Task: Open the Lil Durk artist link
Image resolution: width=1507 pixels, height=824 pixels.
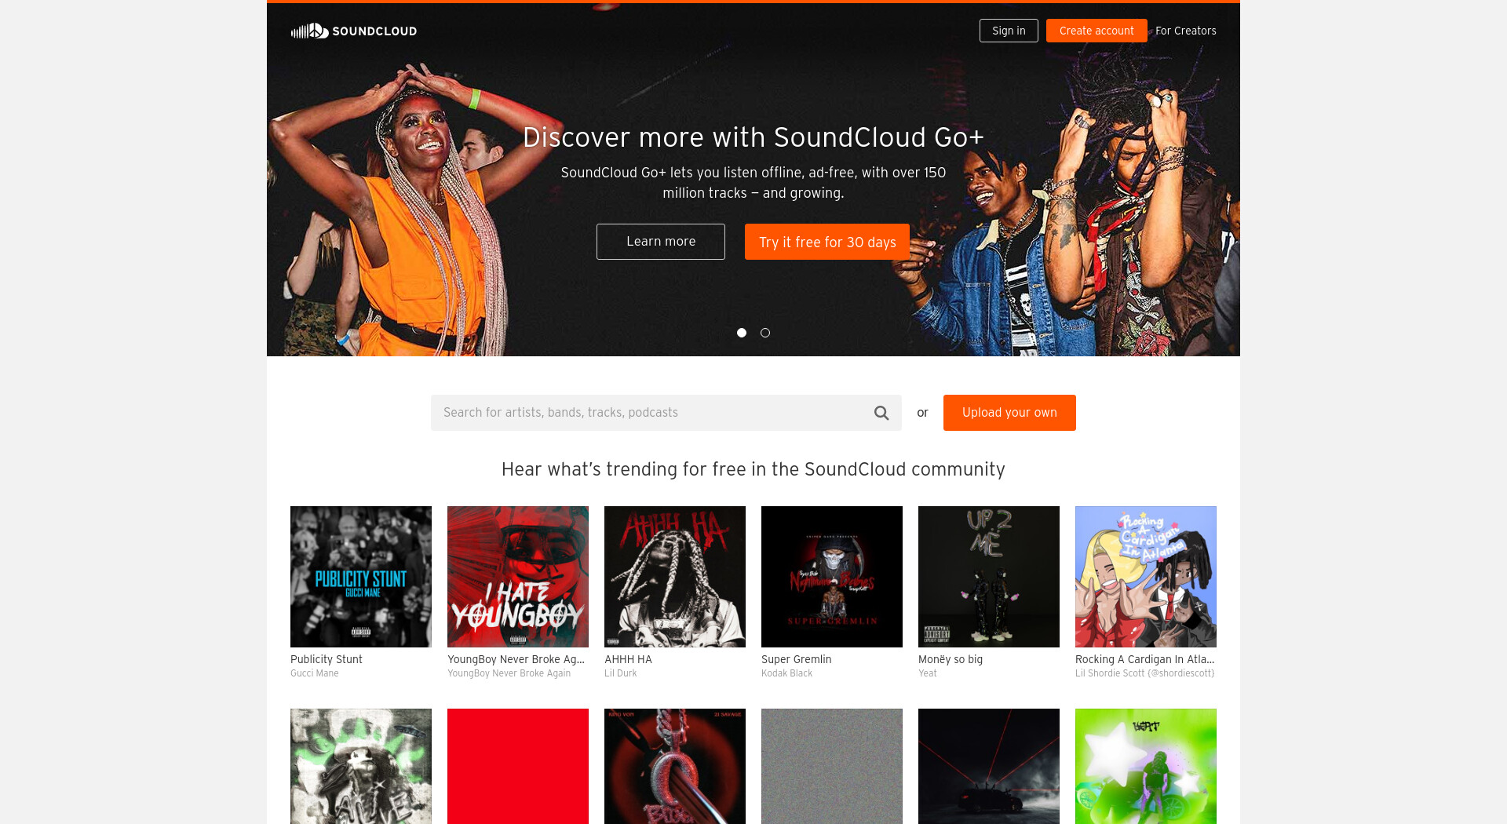Action: [621, 673]
